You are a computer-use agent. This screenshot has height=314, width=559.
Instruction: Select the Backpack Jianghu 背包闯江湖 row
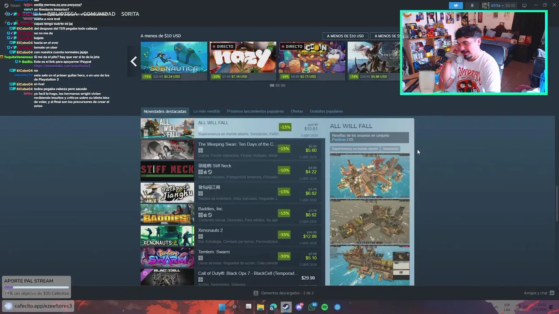click(231, 192)
